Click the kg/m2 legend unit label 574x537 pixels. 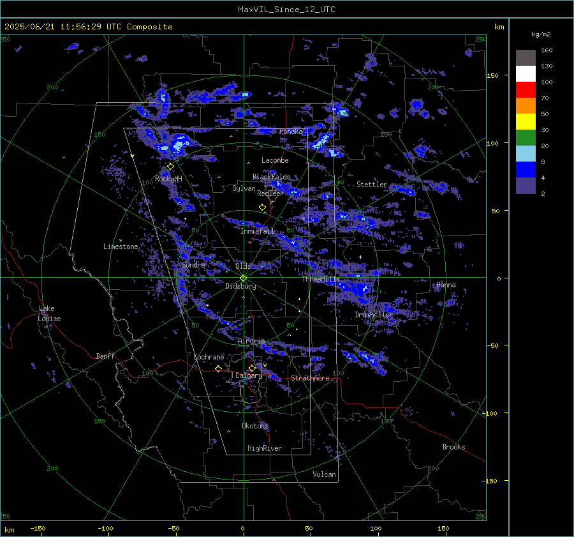click(541, 34)
